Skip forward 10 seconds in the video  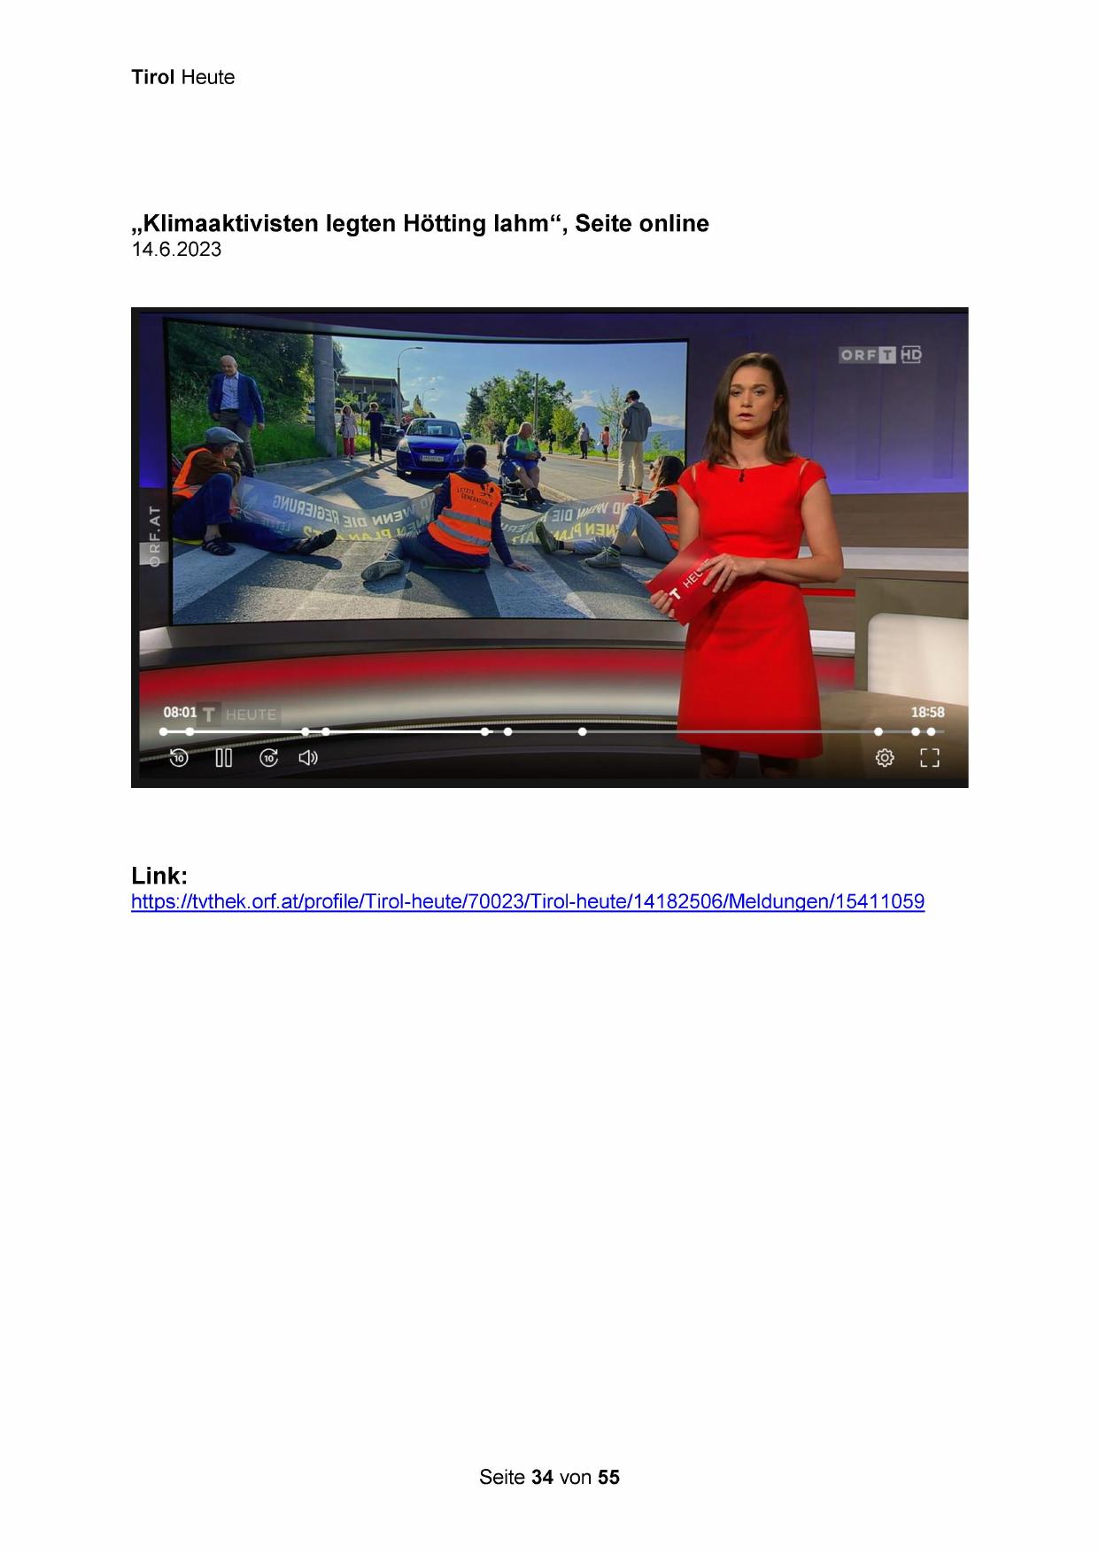click(268, 758)
